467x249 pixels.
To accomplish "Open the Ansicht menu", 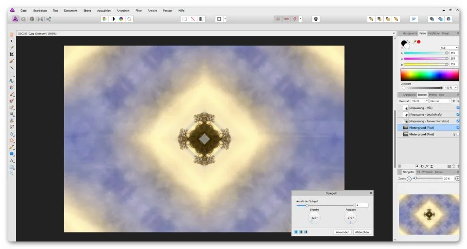I will pos(152,10).
